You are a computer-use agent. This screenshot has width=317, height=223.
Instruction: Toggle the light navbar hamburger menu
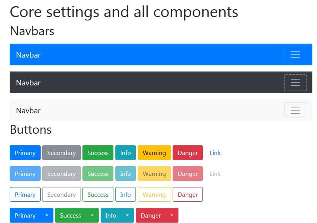pos(295,110)
